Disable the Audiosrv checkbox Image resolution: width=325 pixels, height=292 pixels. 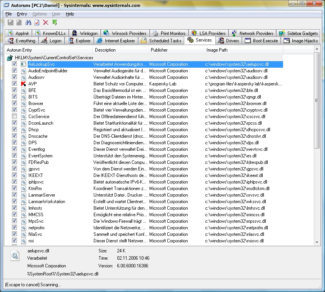pos(14,77)
